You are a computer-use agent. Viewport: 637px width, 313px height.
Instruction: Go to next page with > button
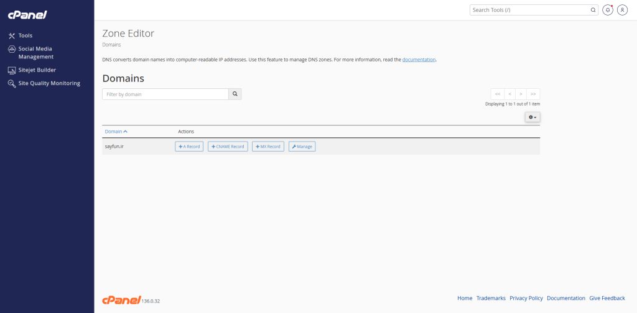[x=521, y=94]
